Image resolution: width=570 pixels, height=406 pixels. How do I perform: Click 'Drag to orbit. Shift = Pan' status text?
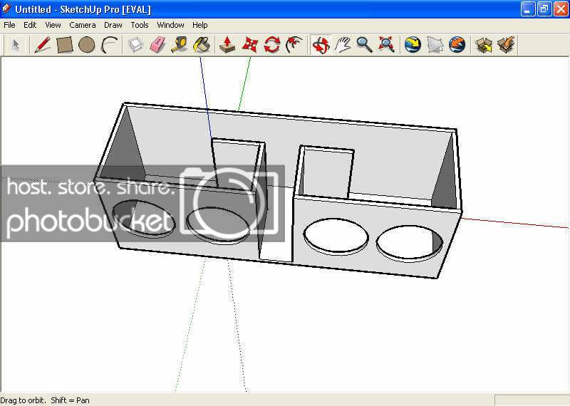(x=45, y=400)
